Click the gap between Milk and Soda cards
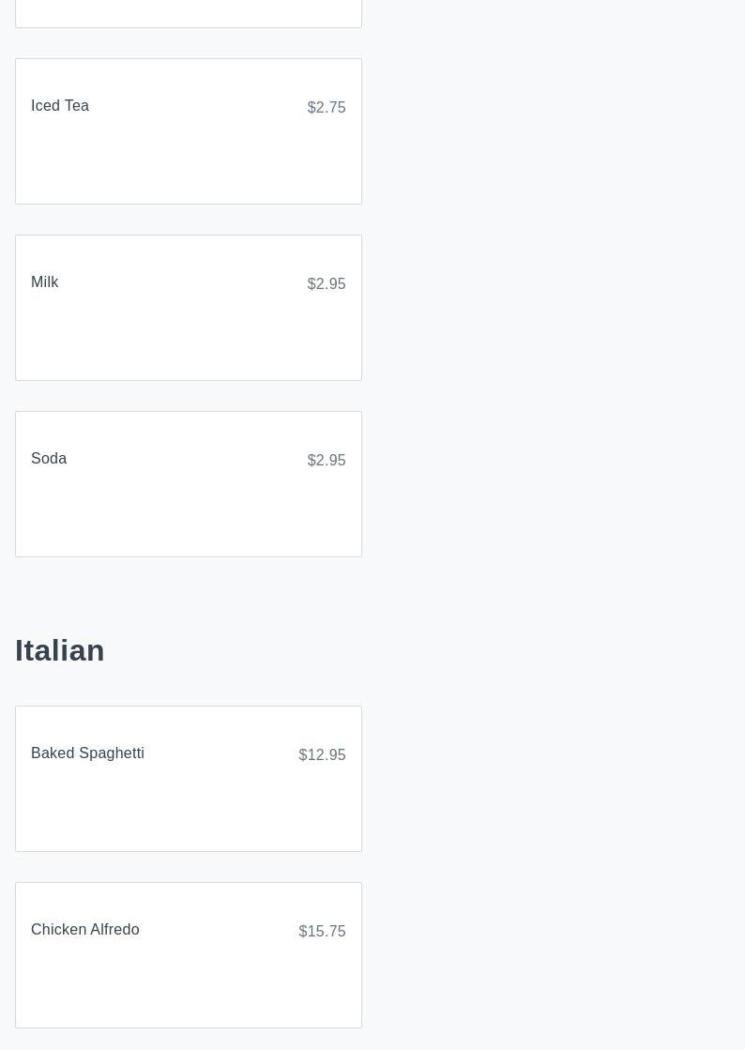This screenshot has height=1050, width=745. tap(188, 396)
